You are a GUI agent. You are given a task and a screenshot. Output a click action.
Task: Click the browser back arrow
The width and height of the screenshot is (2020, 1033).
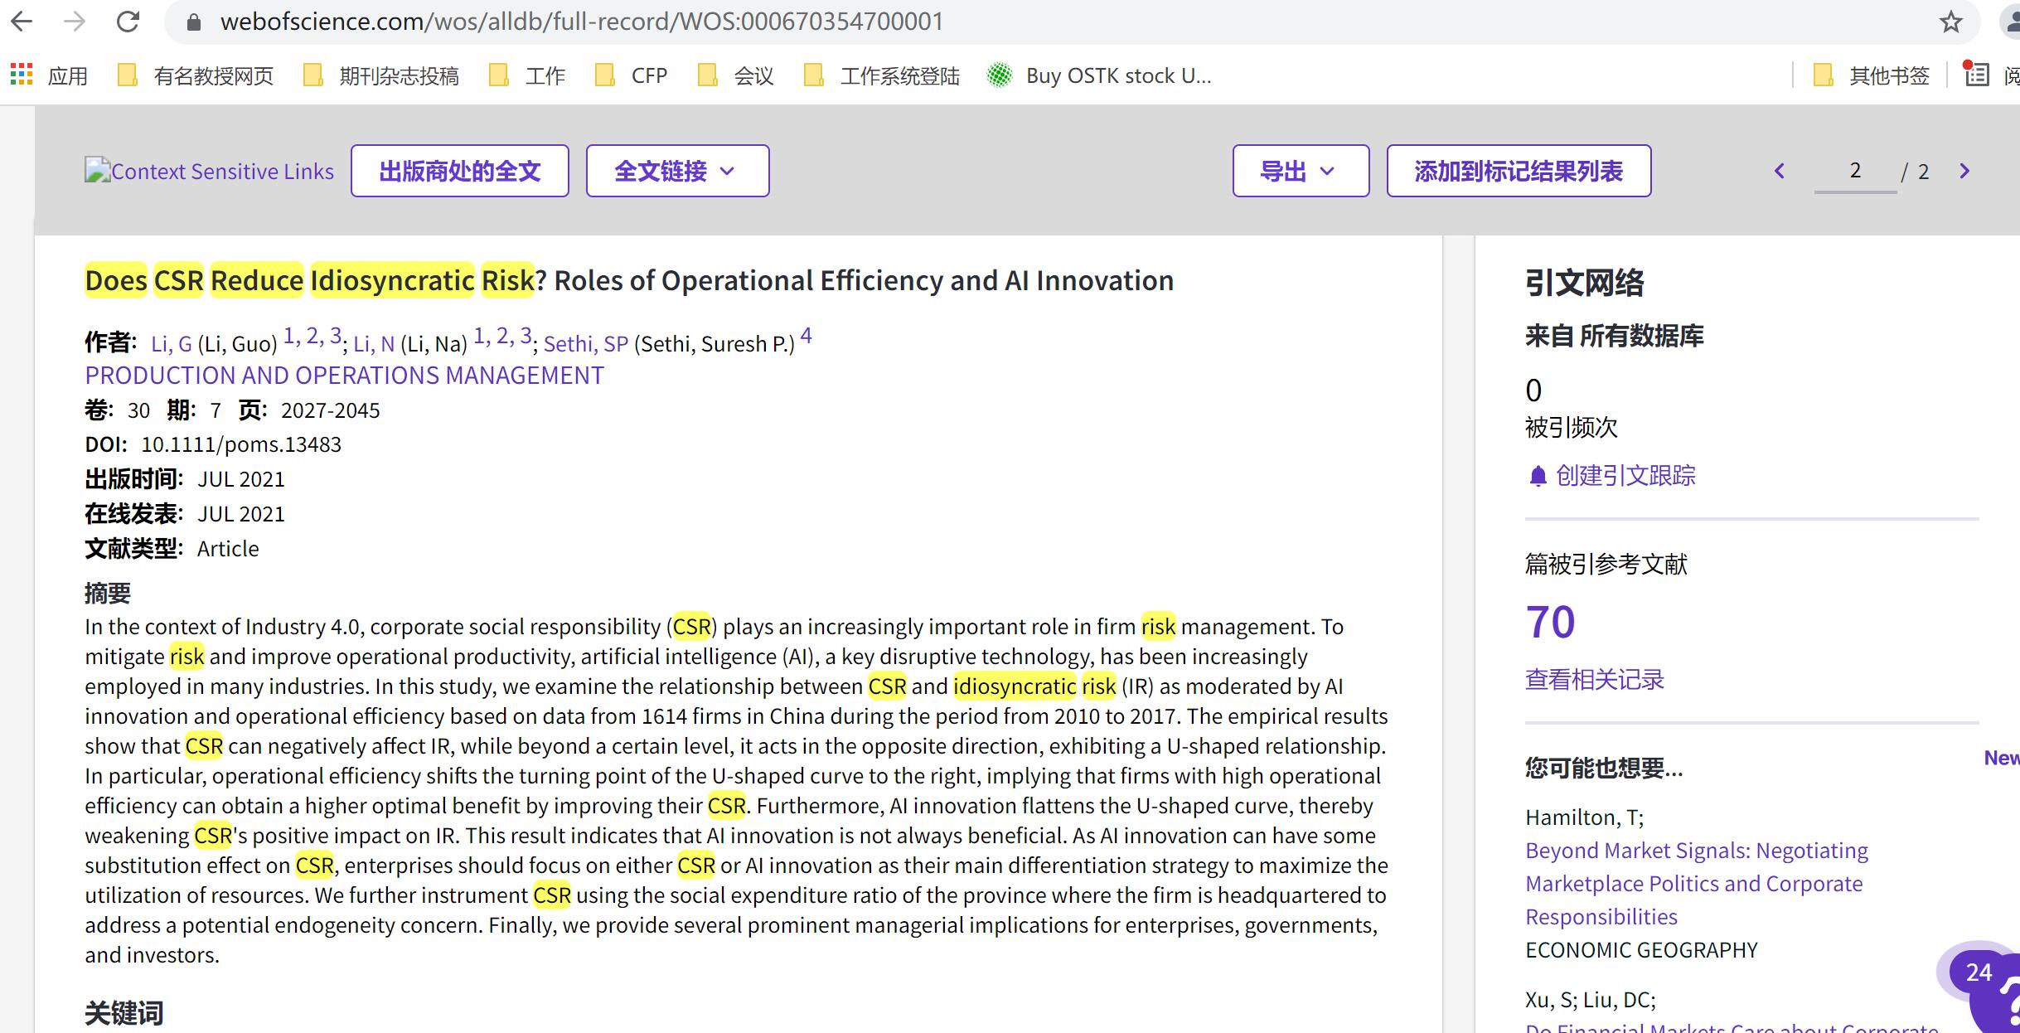[22, 22]
